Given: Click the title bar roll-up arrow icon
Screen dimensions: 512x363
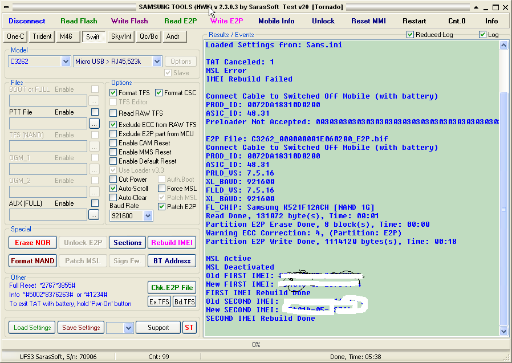Looking at the screenshot, I should (x=476, y=7).
